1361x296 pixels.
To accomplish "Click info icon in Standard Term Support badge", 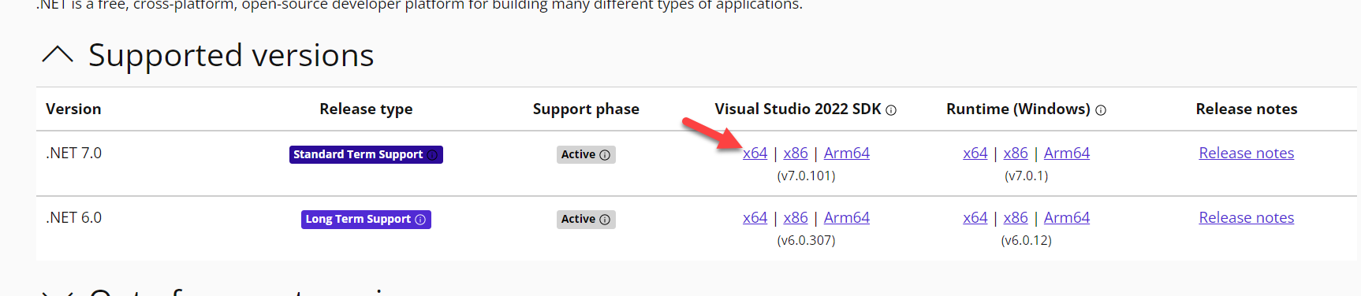I will tap(432, 155).
